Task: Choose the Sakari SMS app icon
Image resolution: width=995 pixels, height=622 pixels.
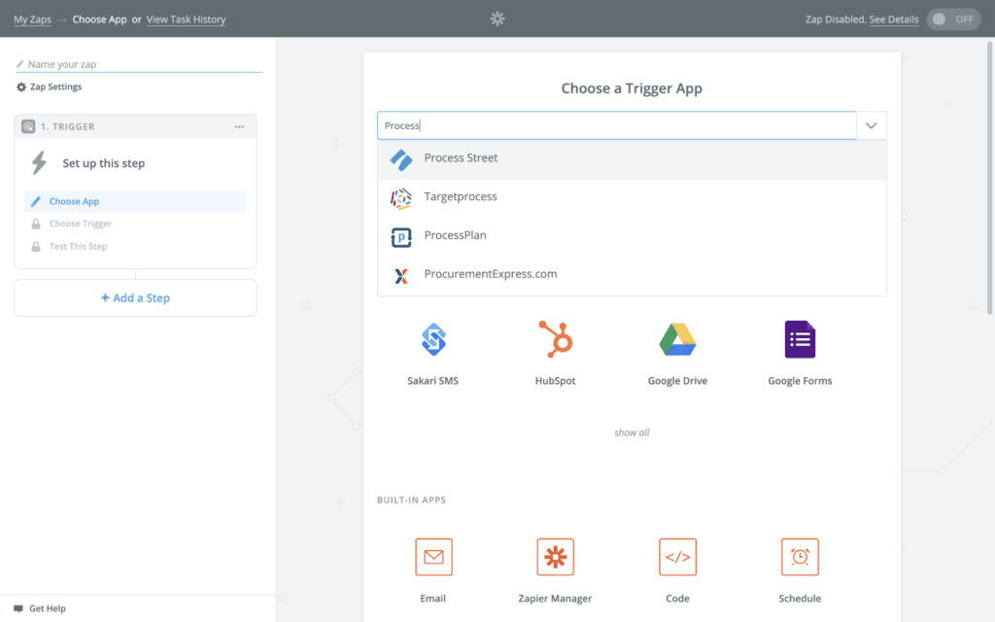Action: point(433,339)
